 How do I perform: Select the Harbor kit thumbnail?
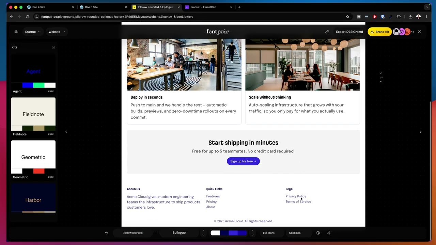click(33, 198)
